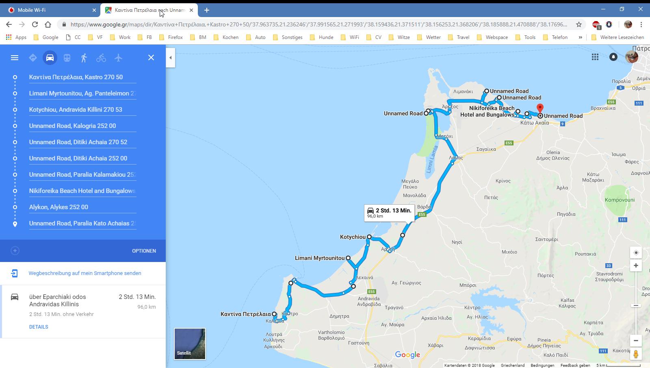Send directions to smartphone link
The image size is (650, 368).
tap(85, 273)
